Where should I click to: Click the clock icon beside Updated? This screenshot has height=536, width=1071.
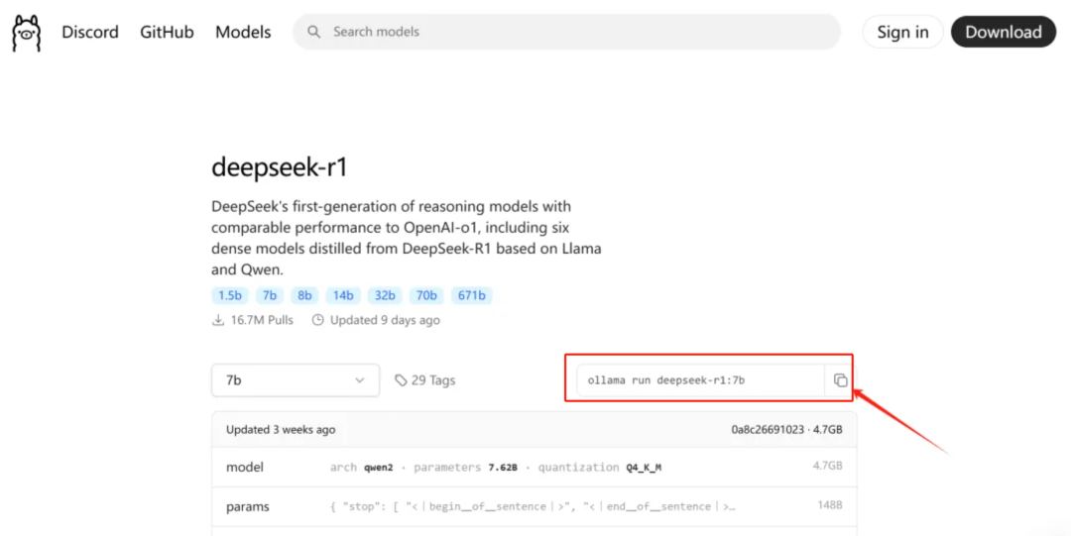point(317,320)
